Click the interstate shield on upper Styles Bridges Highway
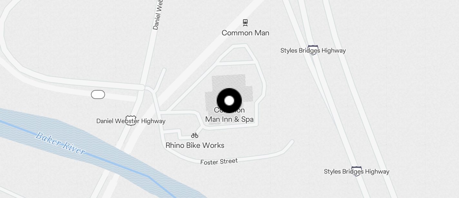The width and height of the screenshot is (459, 198). [313, 50]
